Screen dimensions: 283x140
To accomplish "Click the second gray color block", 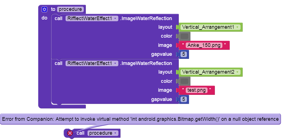I will (185, 81).
